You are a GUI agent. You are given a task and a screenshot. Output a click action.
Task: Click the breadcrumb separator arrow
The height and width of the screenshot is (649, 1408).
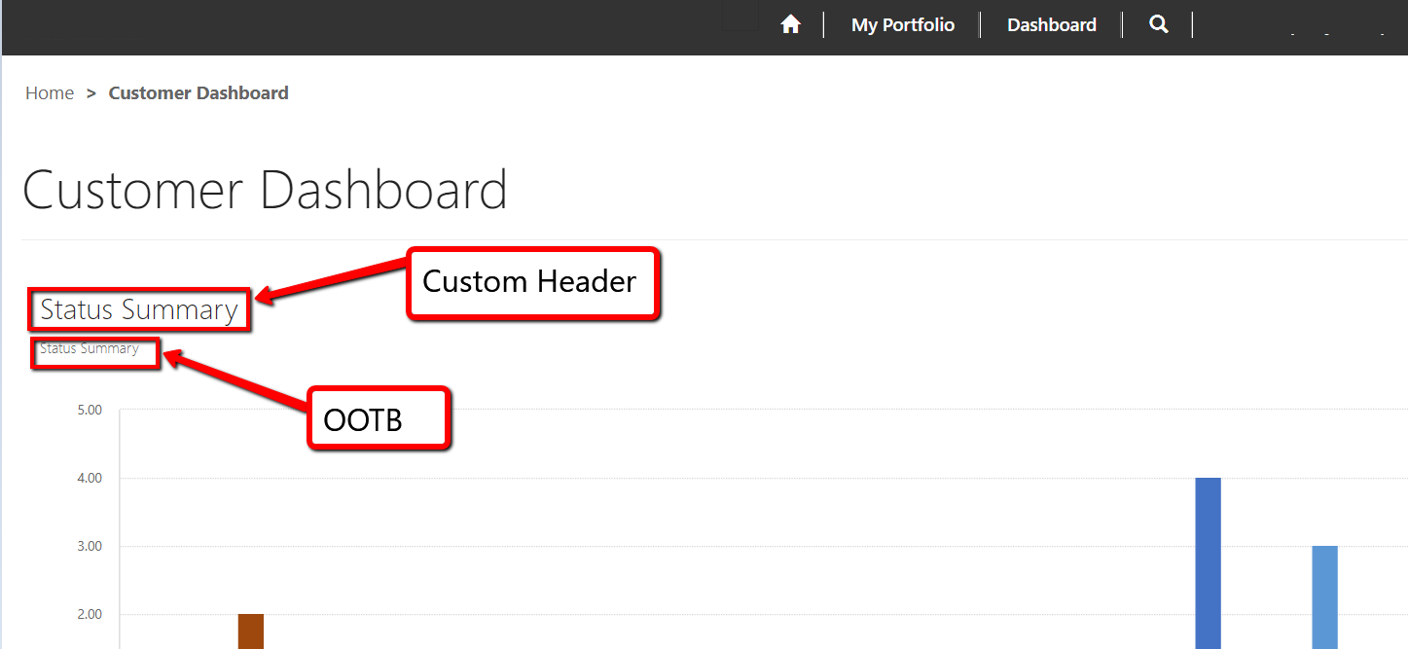[91, 93]
